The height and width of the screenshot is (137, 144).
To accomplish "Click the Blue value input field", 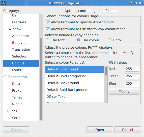I will [132, 83].
